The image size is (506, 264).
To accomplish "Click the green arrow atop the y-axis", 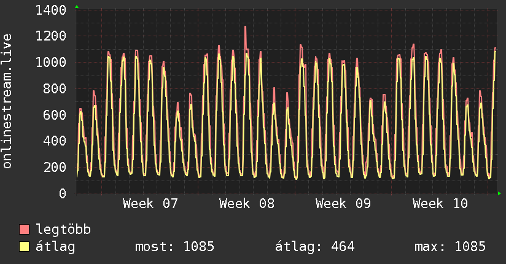I will coord(77,7).
